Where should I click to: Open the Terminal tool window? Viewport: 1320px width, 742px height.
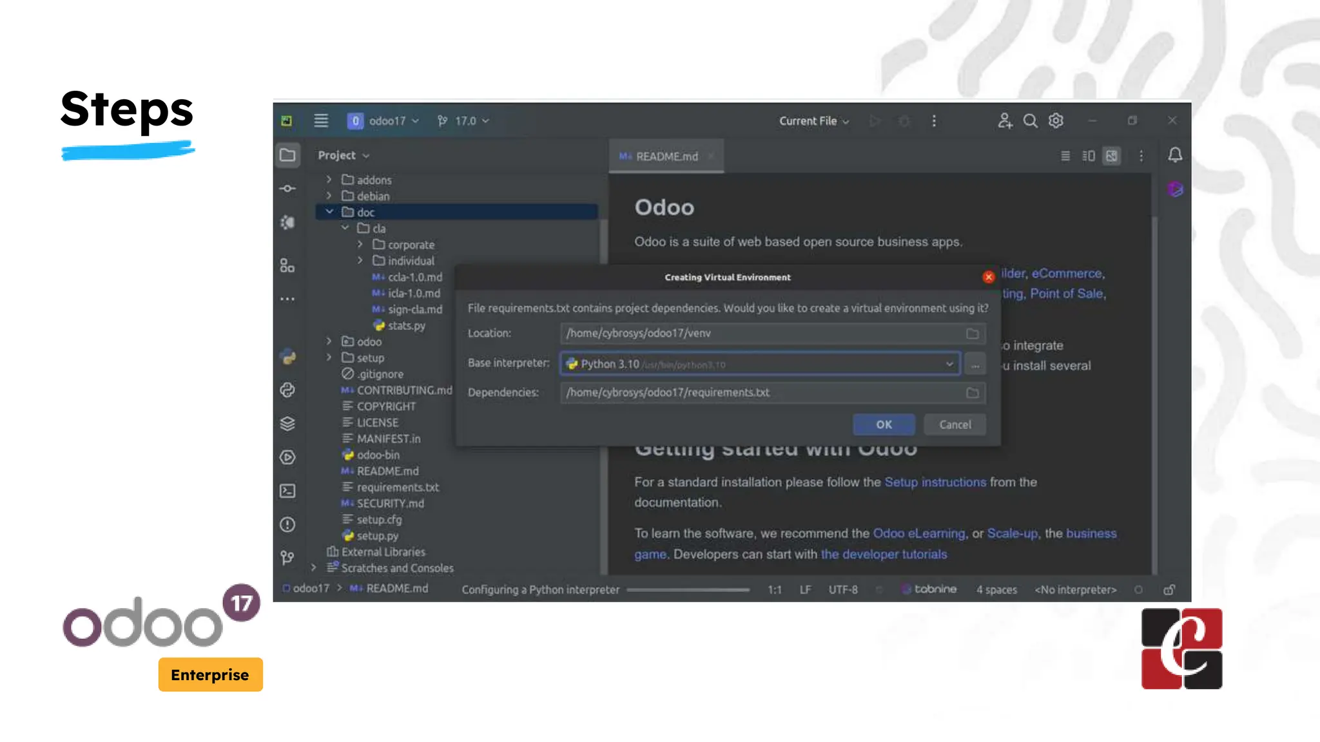point(287,491)
